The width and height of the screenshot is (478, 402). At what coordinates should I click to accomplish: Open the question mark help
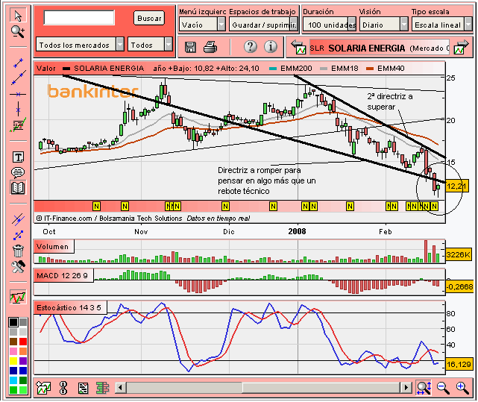click(251, 47)
